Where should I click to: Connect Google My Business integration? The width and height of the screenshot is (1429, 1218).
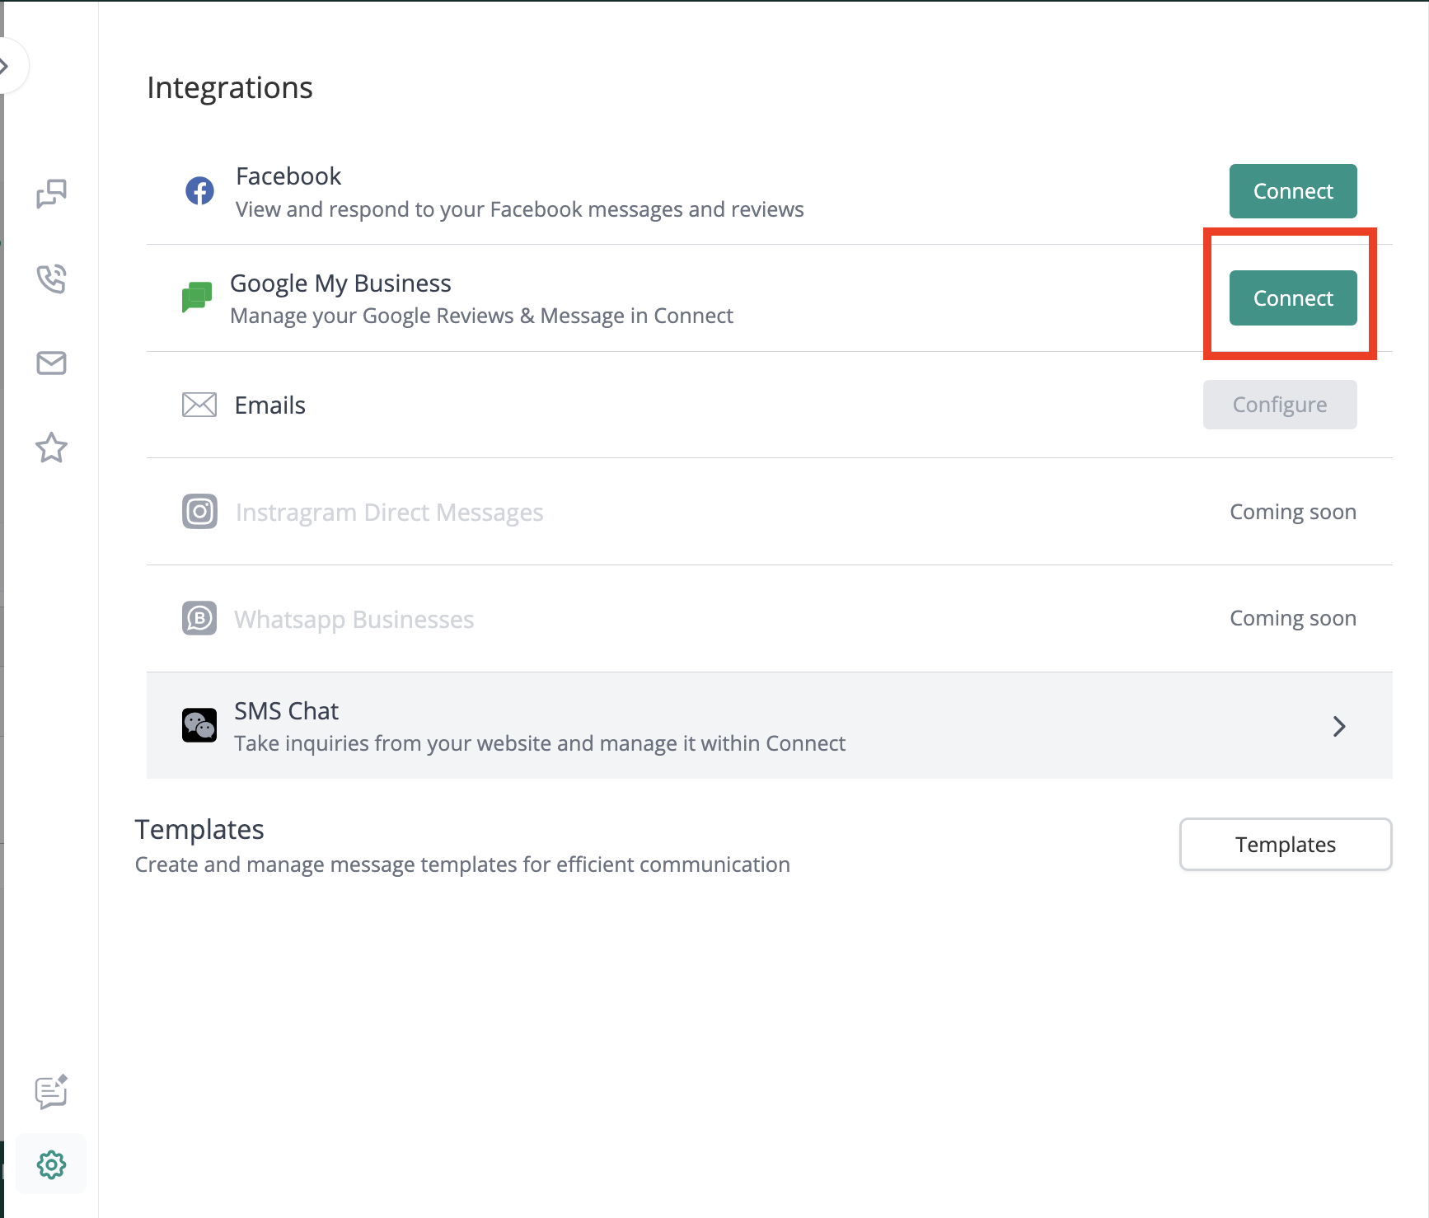[x=1293, y=298]
